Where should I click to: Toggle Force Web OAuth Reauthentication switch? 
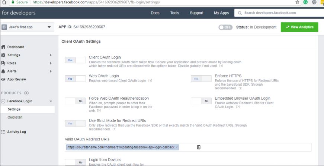tap(75, 101)
